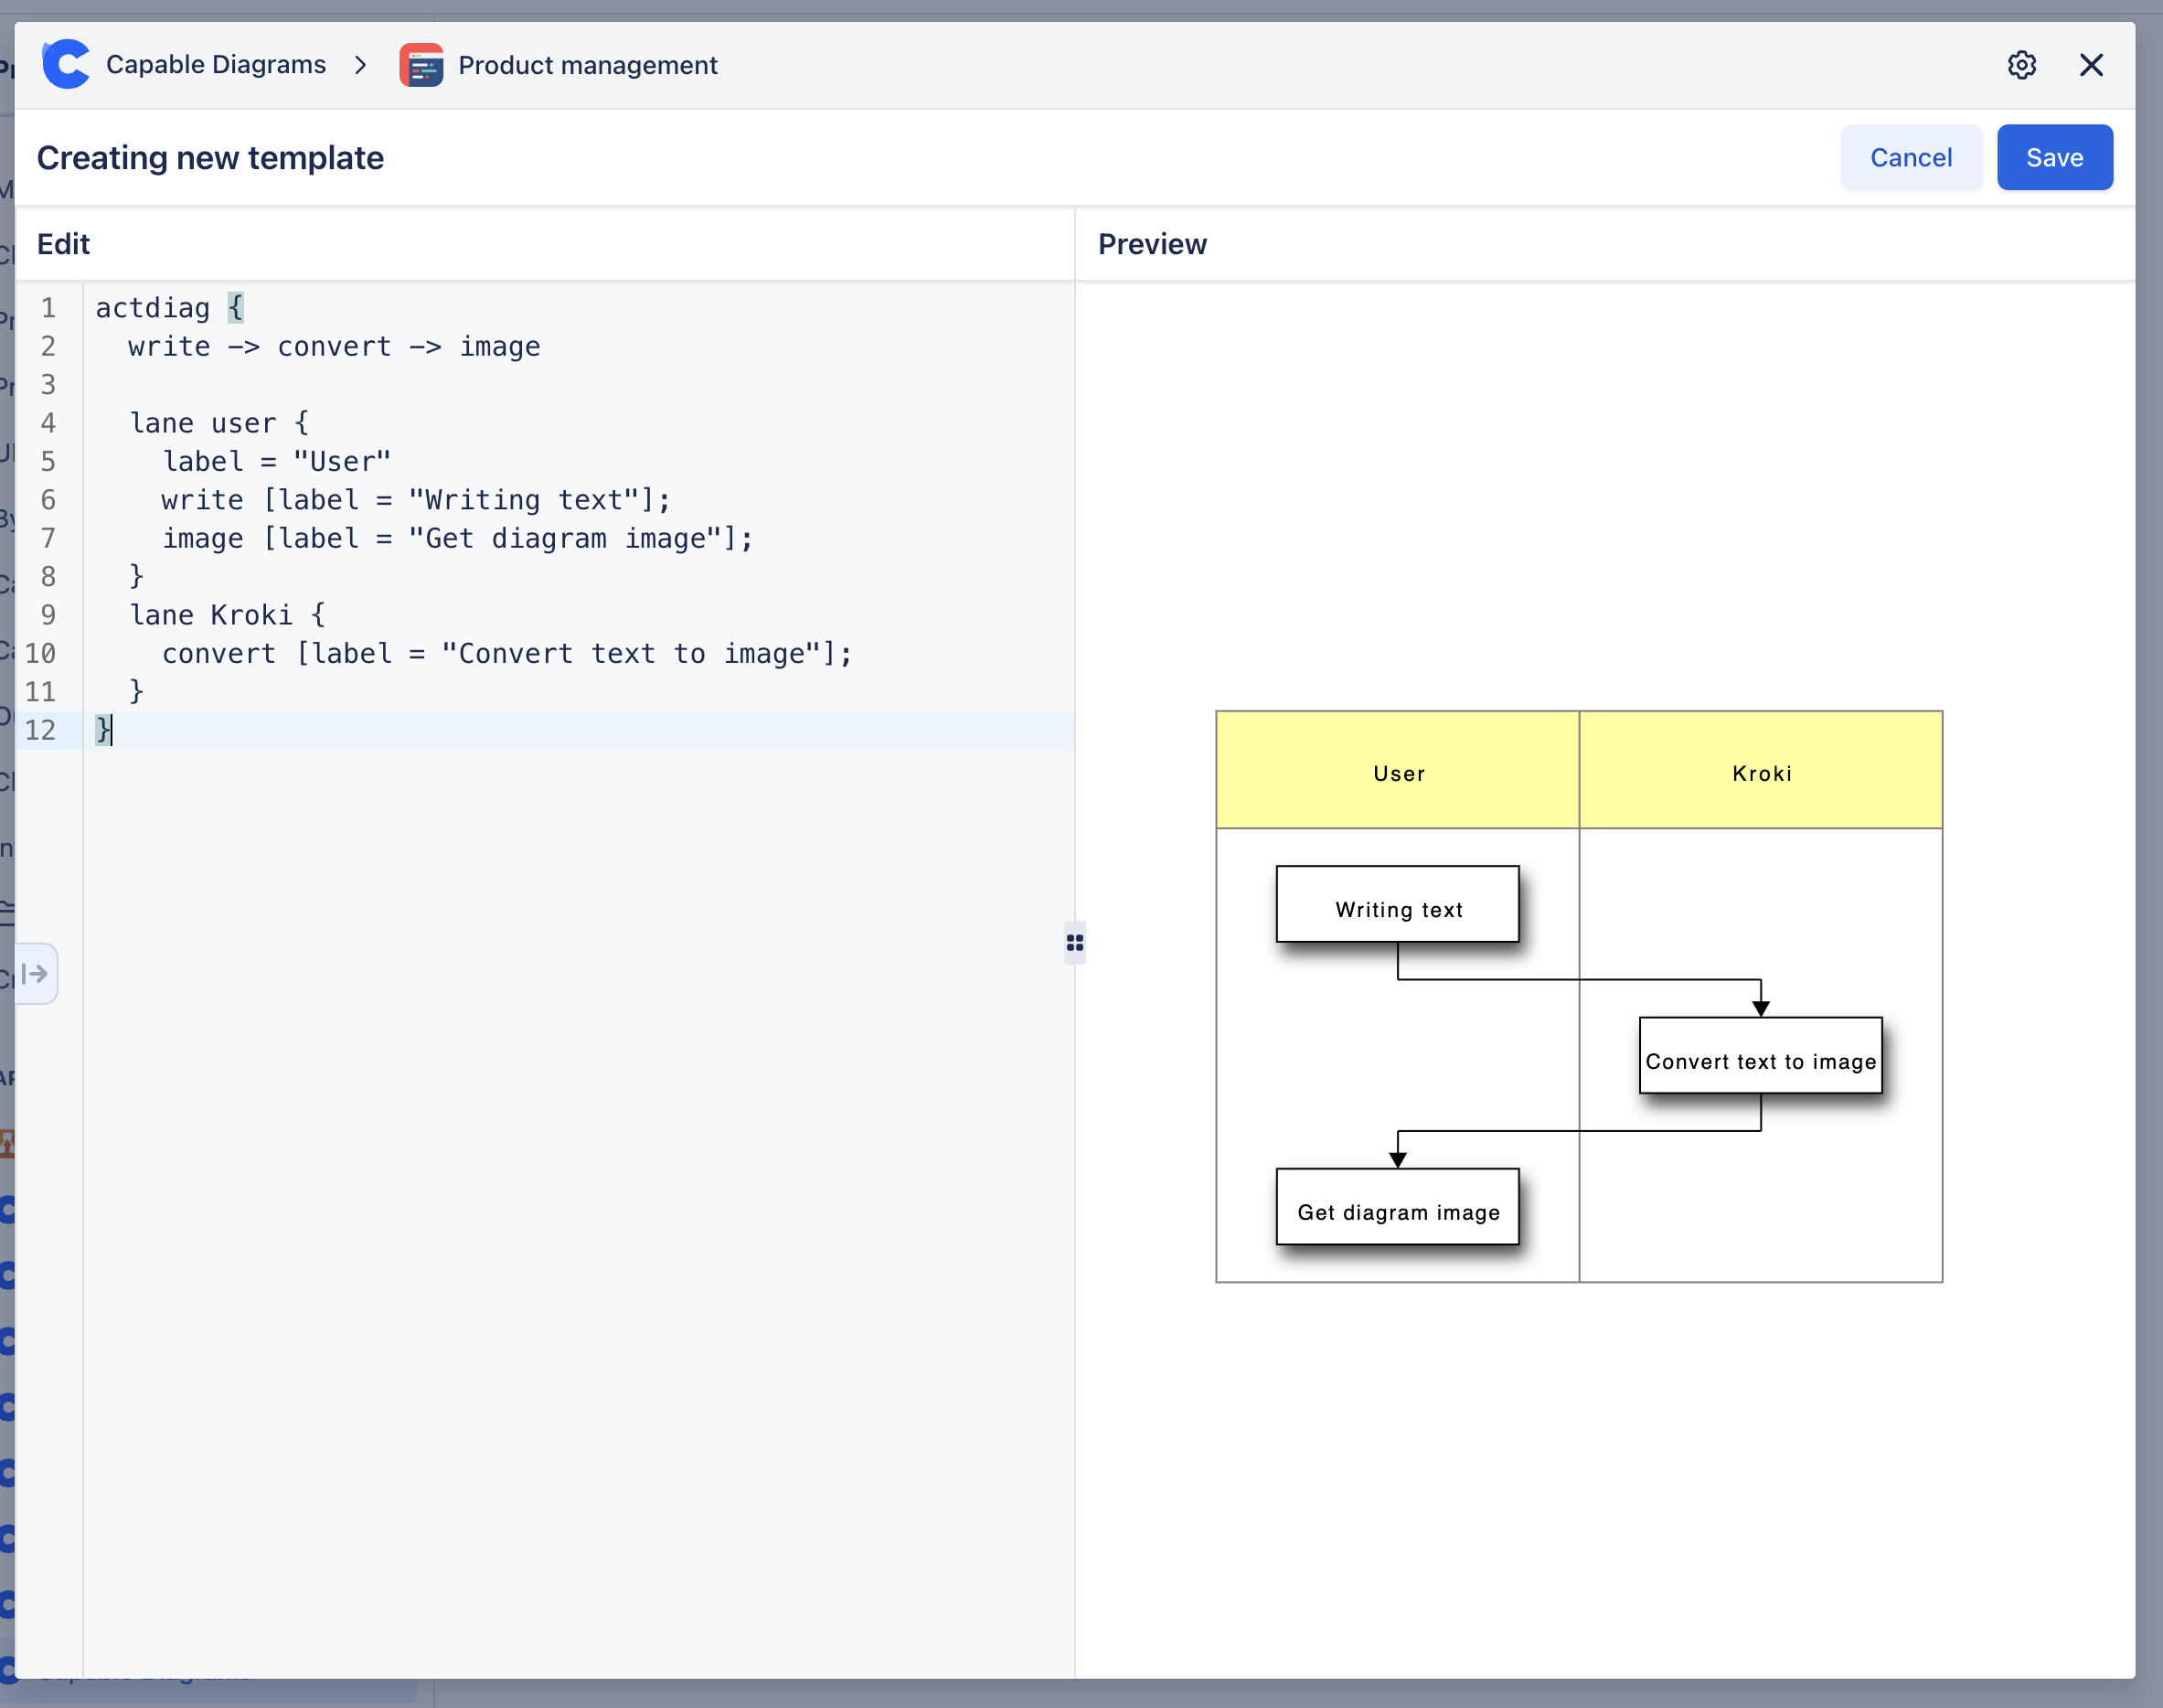Click the yellow User lane header
The width and height of the screenshot is (2163, 1708).
(x=1397, y=771)
